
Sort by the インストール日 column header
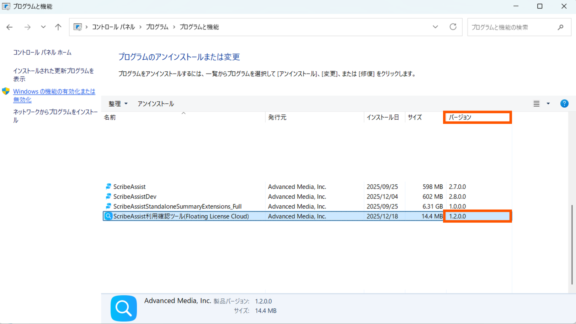[383, 118]
